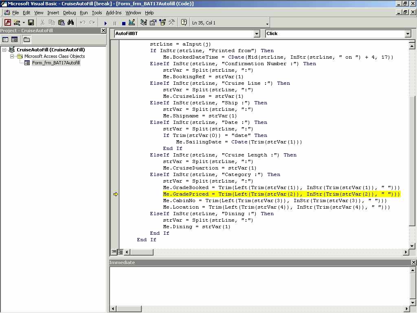Toggle Folders view in Project pane
Image resolution: width=417 pixels, height=313 pixels.
pos(26,40)
